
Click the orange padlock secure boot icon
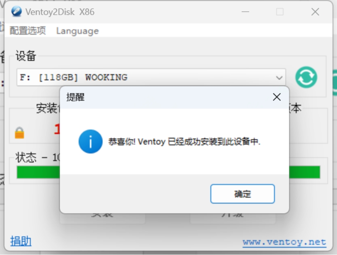point(19,133)
